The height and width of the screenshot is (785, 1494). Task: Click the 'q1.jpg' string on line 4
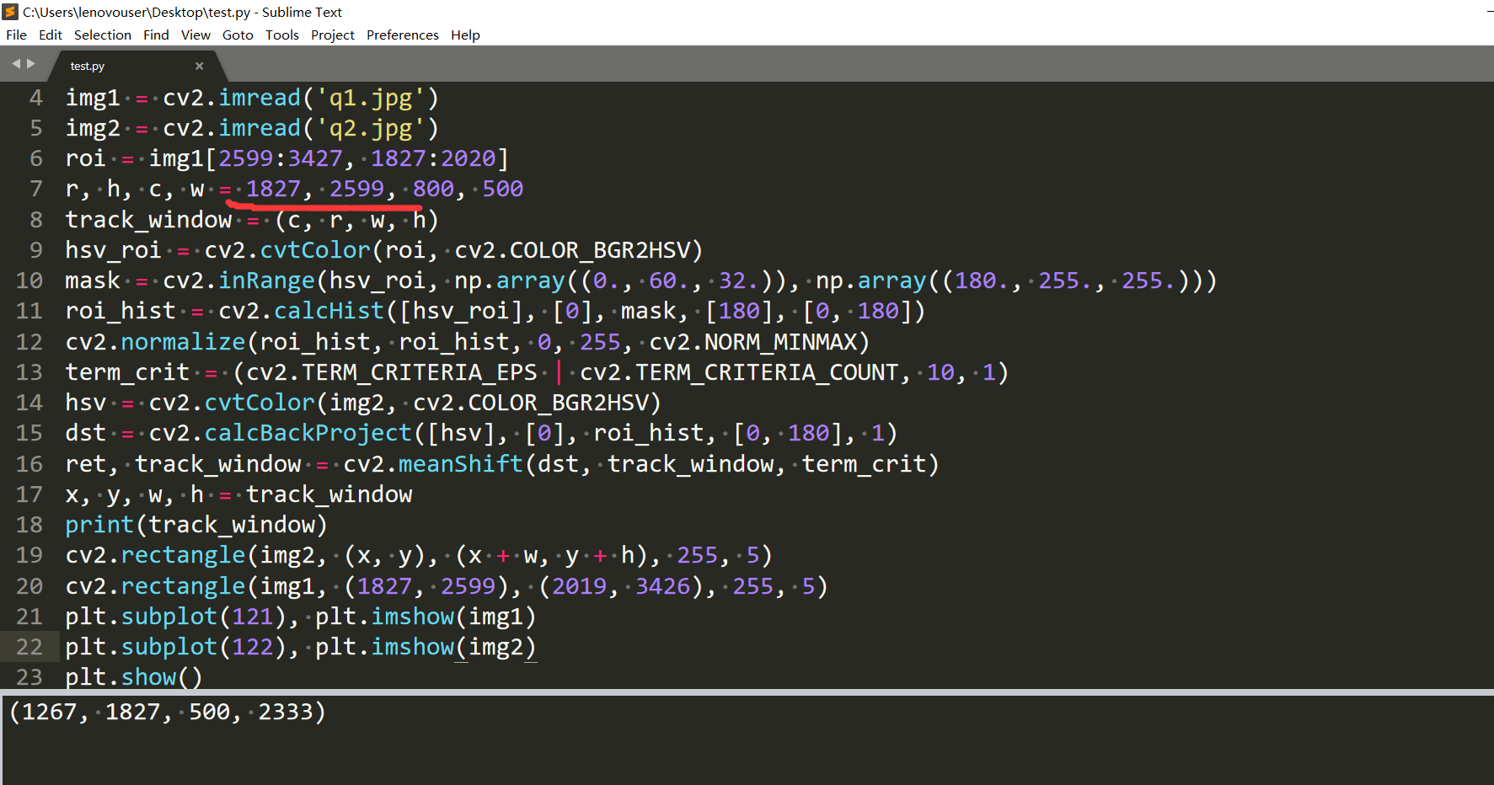click(370, 99)
